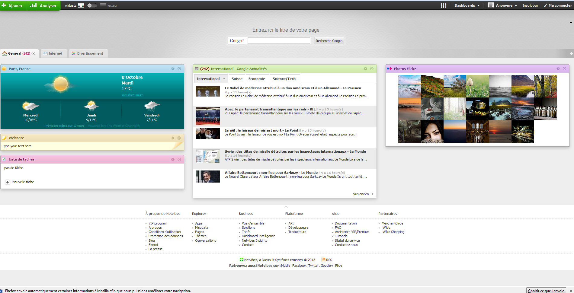Focus the Google search field
The image size is (574, 293).
(279, 40)
